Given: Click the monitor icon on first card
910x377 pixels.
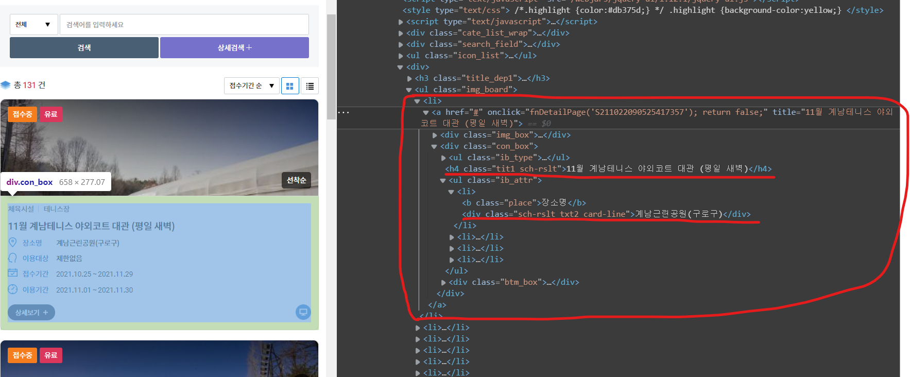Looking at the screenshot, I should coord(303,312).
